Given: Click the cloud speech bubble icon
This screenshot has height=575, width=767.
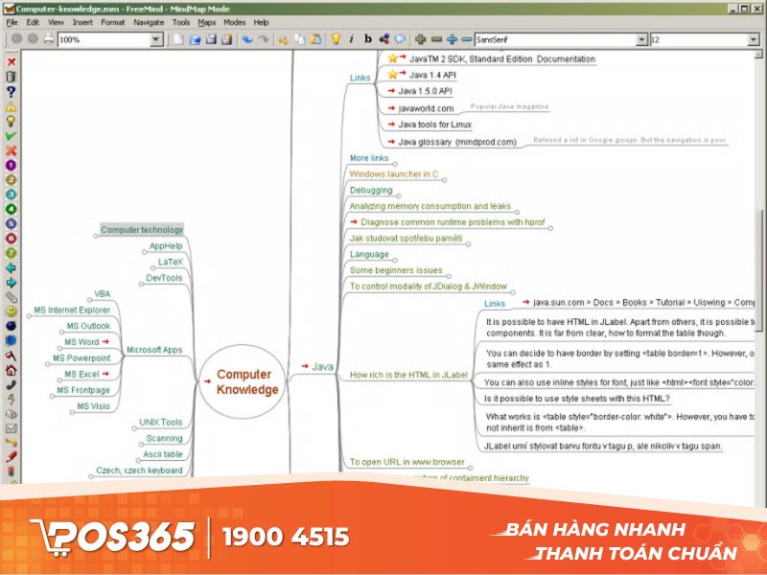Looking at the screenshot, I should [x=400, y=39].
